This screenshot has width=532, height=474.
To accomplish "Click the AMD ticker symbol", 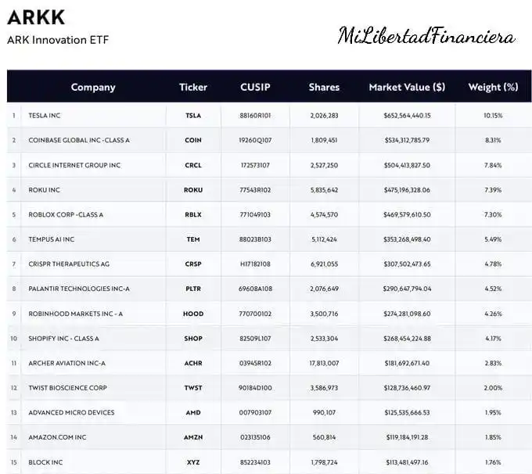I will tap(193, 412).
